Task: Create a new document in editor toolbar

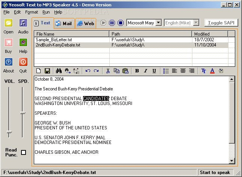Action: pyautogui.click(x=39, y=71)
